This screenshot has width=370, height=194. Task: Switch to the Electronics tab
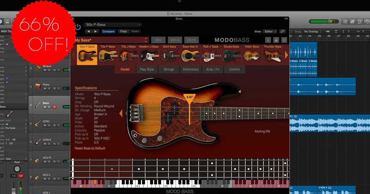[191, 69]
